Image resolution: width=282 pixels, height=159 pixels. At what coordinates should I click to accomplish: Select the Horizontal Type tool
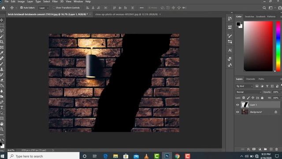point(2,108)
